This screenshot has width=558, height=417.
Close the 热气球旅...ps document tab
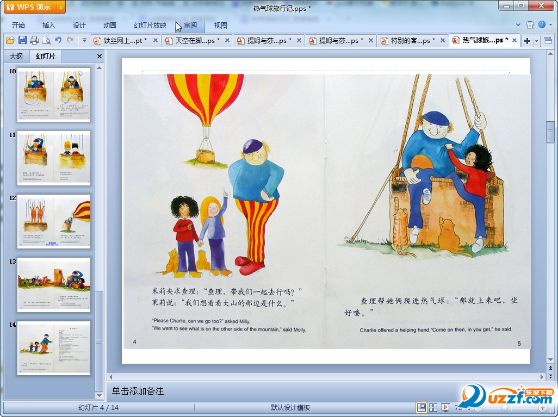pyautogui.click(x=514, y=41)
